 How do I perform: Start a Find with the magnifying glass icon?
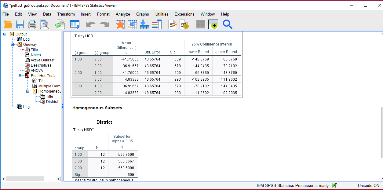click(x=228, y=24)
